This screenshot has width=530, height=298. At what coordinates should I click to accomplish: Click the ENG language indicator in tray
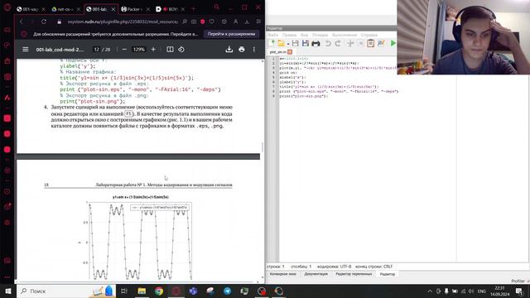(x=482, y=291)
